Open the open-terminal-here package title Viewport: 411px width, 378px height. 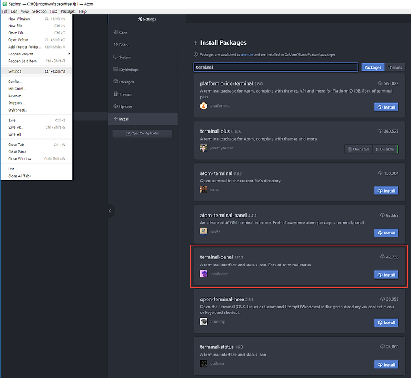click(222, 299)
